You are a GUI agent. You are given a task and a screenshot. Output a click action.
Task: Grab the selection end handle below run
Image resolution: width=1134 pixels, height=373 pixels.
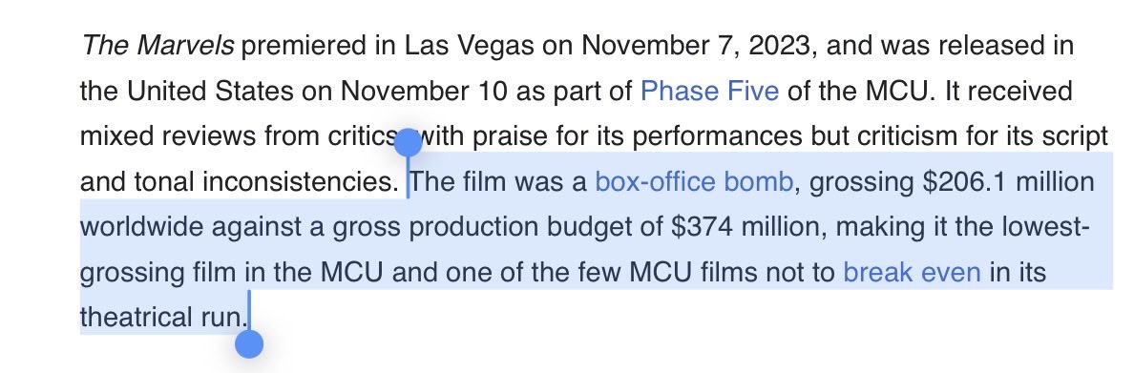coord(249,344)
